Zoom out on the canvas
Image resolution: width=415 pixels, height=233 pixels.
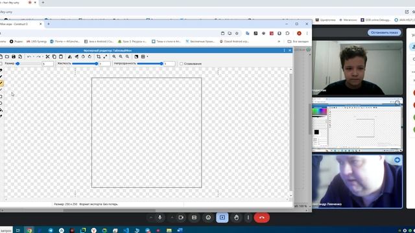coord(121,56)
